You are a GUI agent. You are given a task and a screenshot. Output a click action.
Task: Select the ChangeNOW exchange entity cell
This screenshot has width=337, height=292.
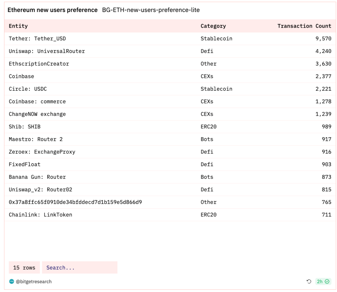[38, 114]
